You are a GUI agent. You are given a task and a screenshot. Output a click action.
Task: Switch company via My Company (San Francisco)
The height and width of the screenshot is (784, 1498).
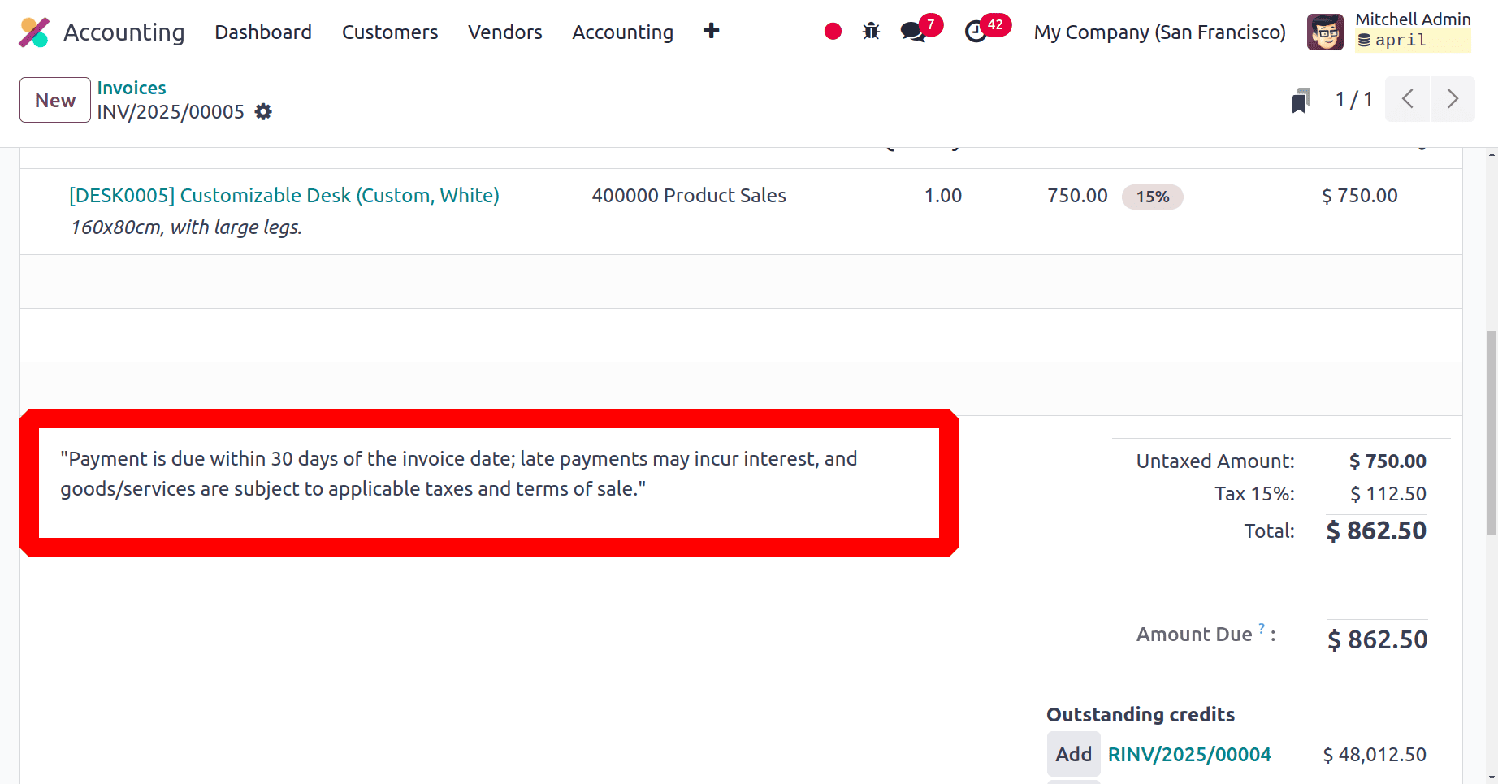coord(1160,32)
